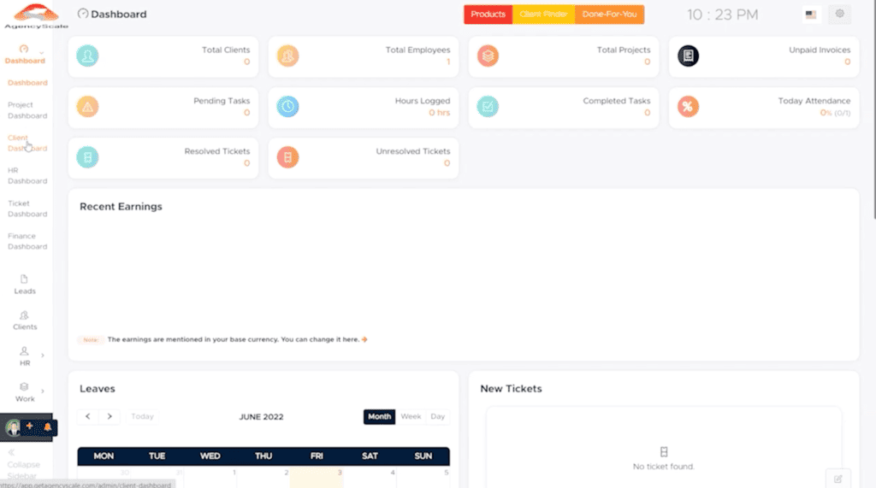Open the HR Dashboard menu item
Viewport: 876px width, 488px height.
click(x=27, y=176)
